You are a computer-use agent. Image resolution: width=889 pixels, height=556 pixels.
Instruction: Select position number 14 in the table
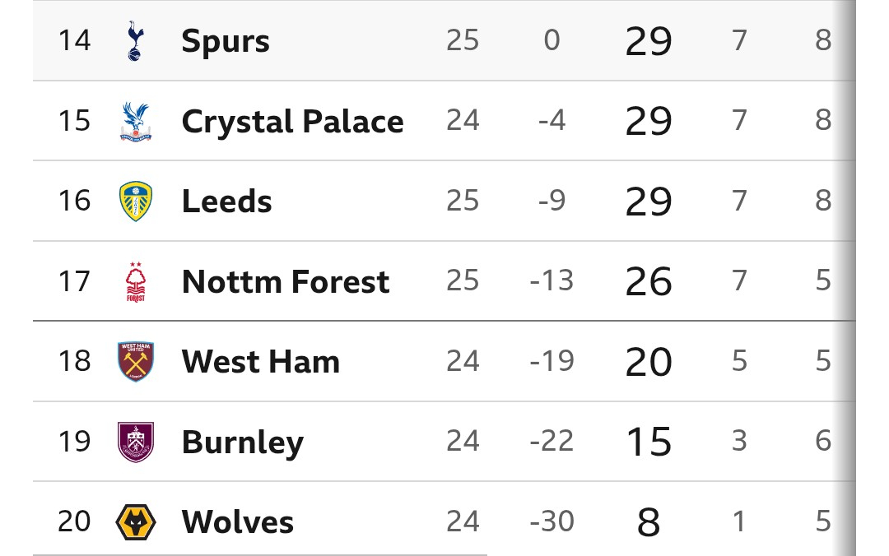pyautogui.click(x=74, y=40)
